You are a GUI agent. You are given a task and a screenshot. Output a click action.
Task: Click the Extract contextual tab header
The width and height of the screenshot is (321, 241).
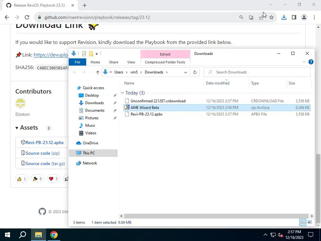click(x=165, y=54)
